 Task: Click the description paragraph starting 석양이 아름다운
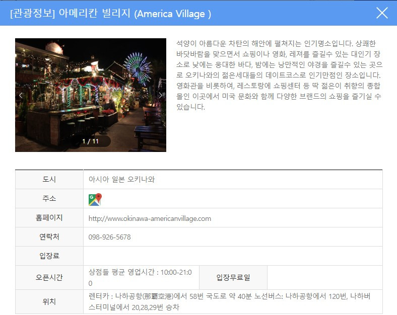(279, 75)
